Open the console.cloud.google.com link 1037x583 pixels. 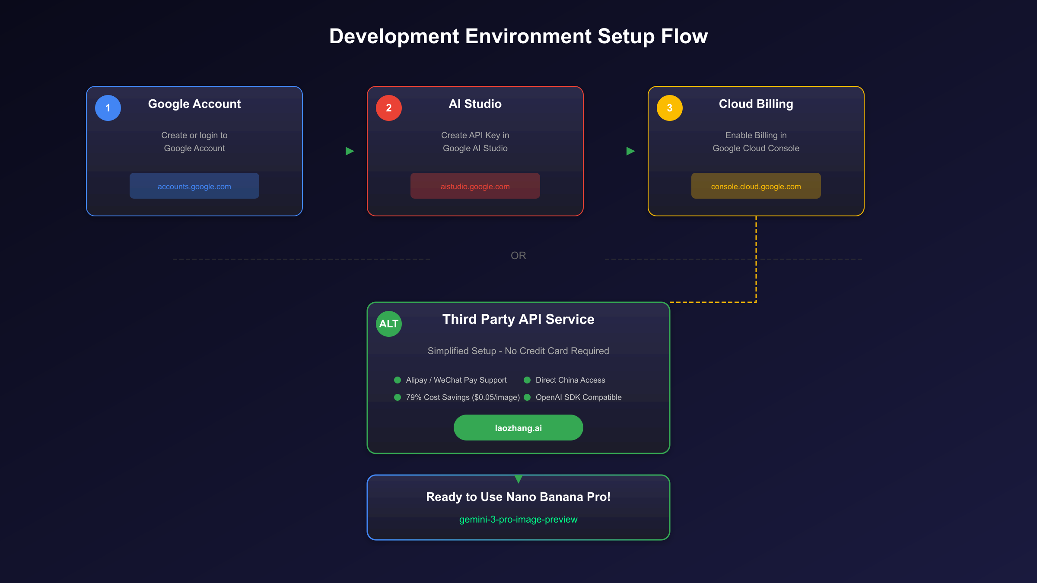tap(756, 186)
